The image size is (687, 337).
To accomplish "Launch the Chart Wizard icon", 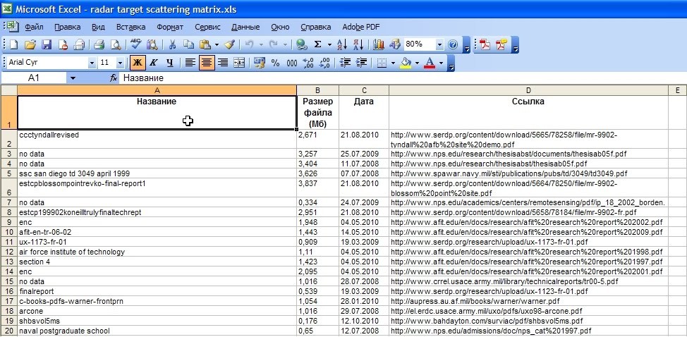I will coord(379,44).
